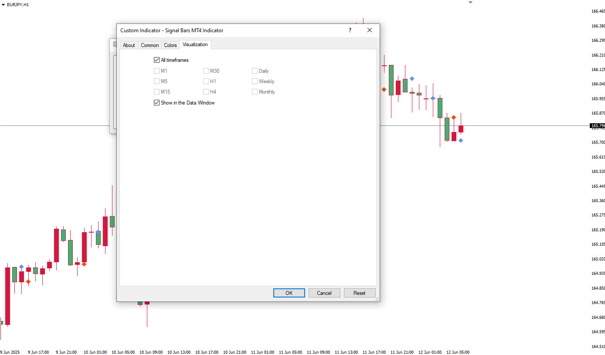The height and width of the screenshot is (355, 605).
Task: Click the blue diamond below the last candle
Action: [461, 140]
